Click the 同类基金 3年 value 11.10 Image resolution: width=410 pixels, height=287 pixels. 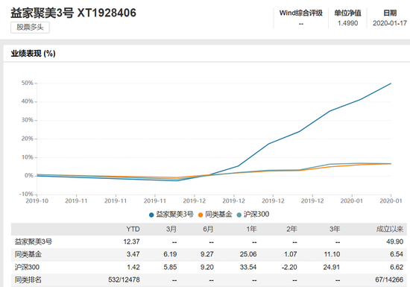[332, 254]
